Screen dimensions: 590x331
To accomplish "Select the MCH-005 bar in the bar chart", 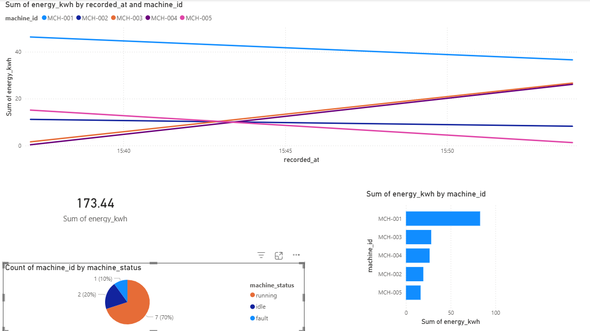I will tap(414, 292).
